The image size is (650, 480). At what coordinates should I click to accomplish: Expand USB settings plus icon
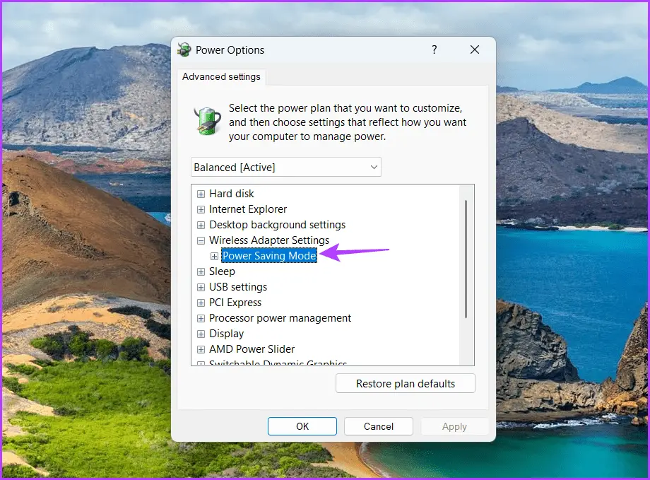201,287
